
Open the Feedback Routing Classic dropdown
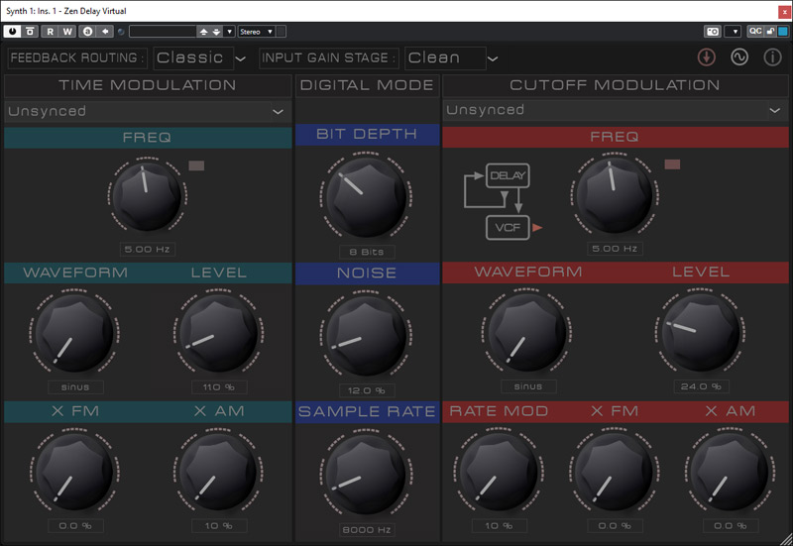201,58
